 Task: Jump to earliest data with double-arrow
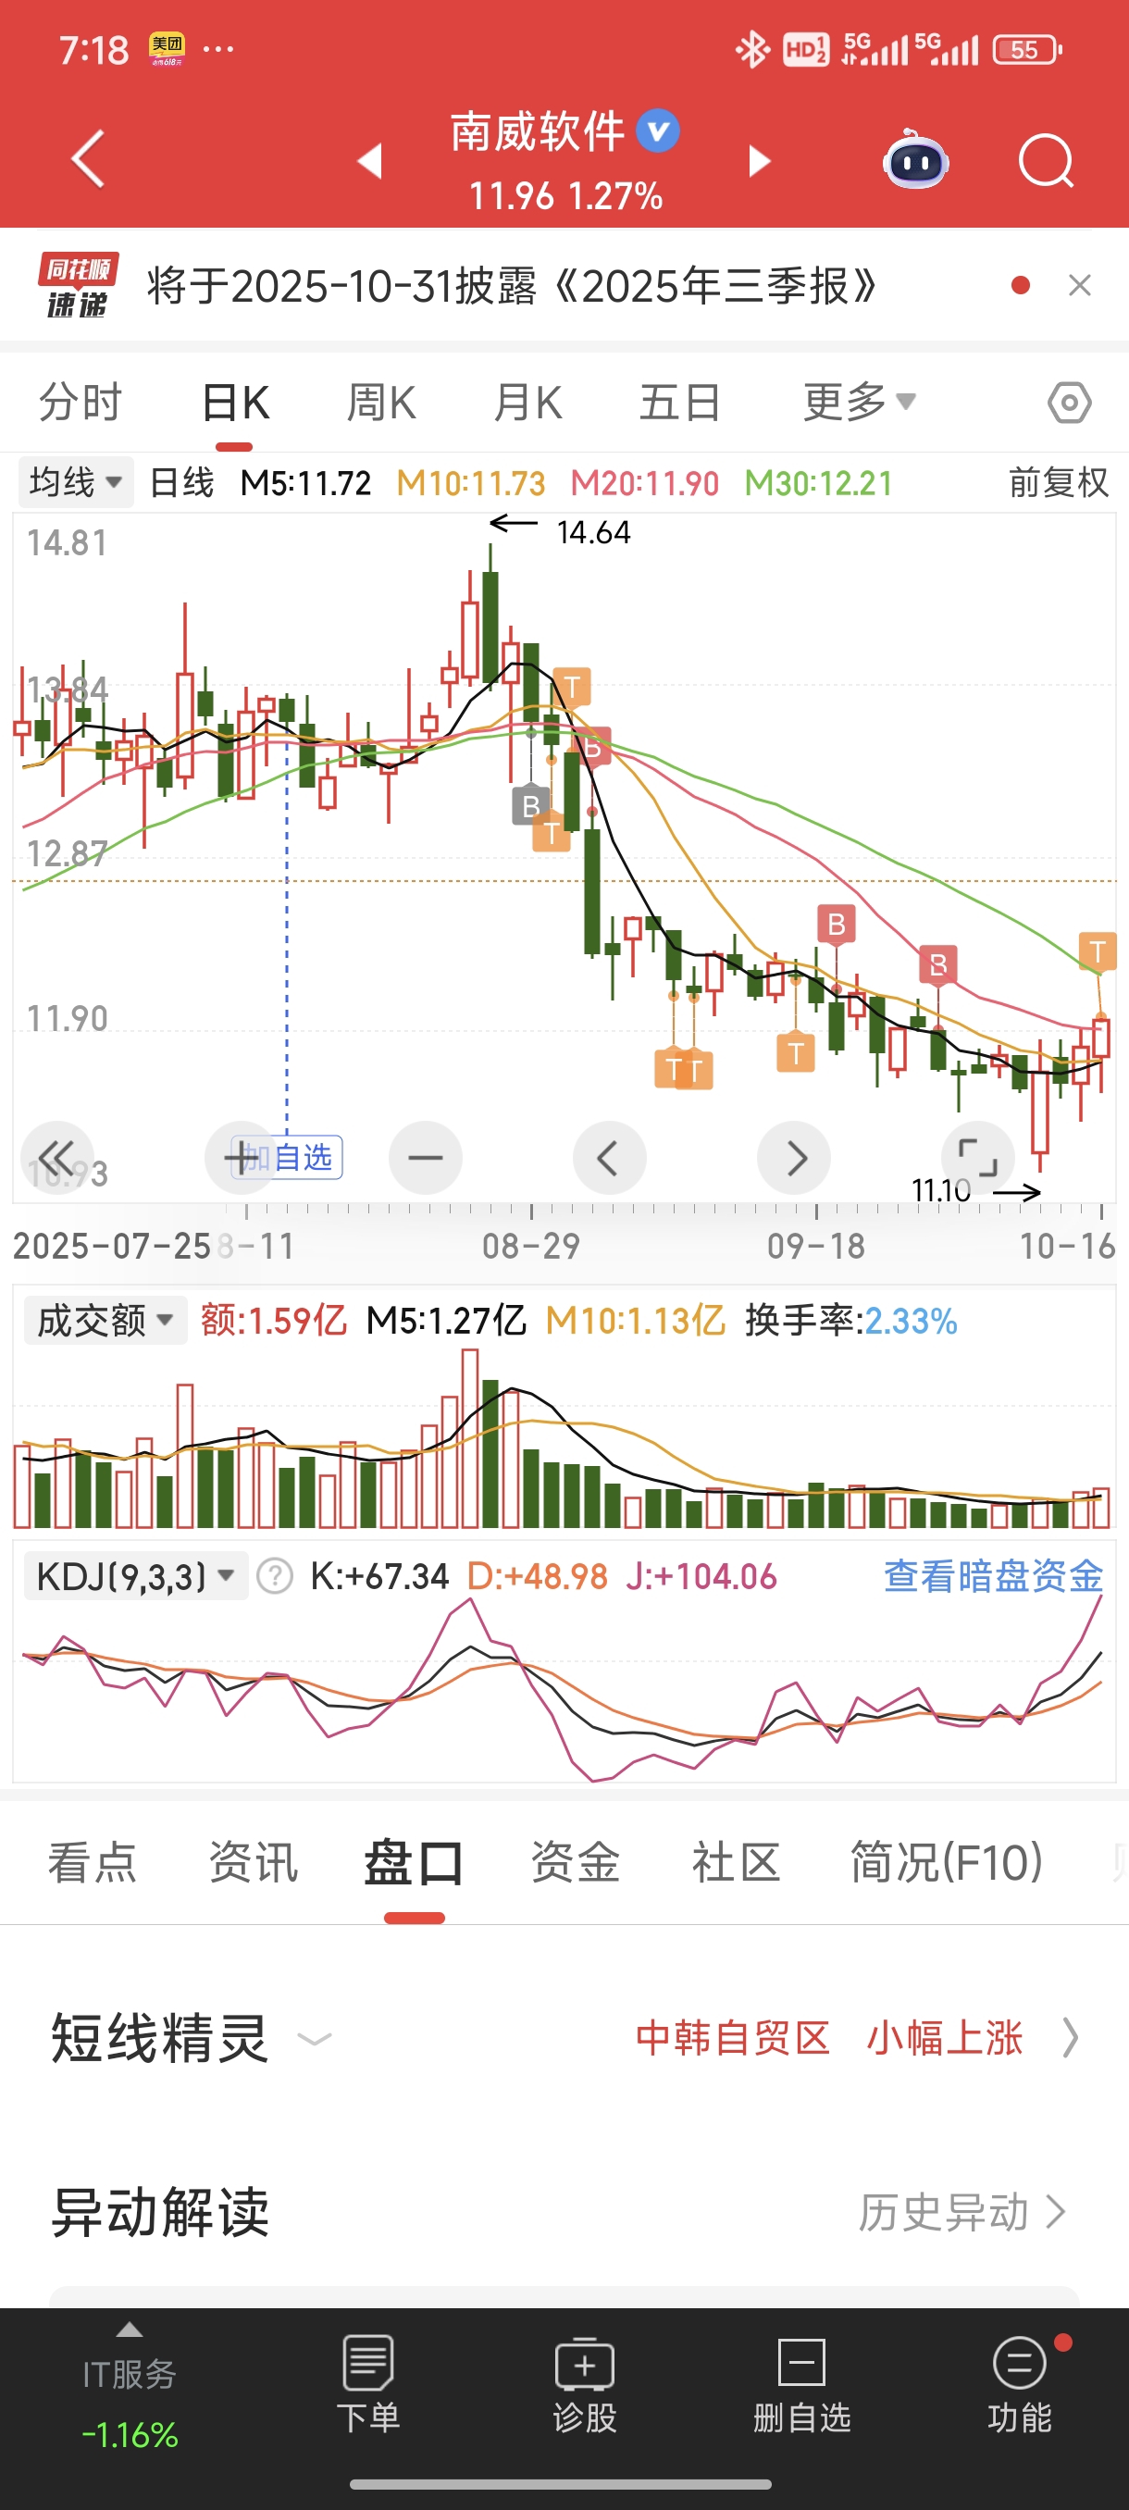pyautogui.click(x=56, y=1158)
